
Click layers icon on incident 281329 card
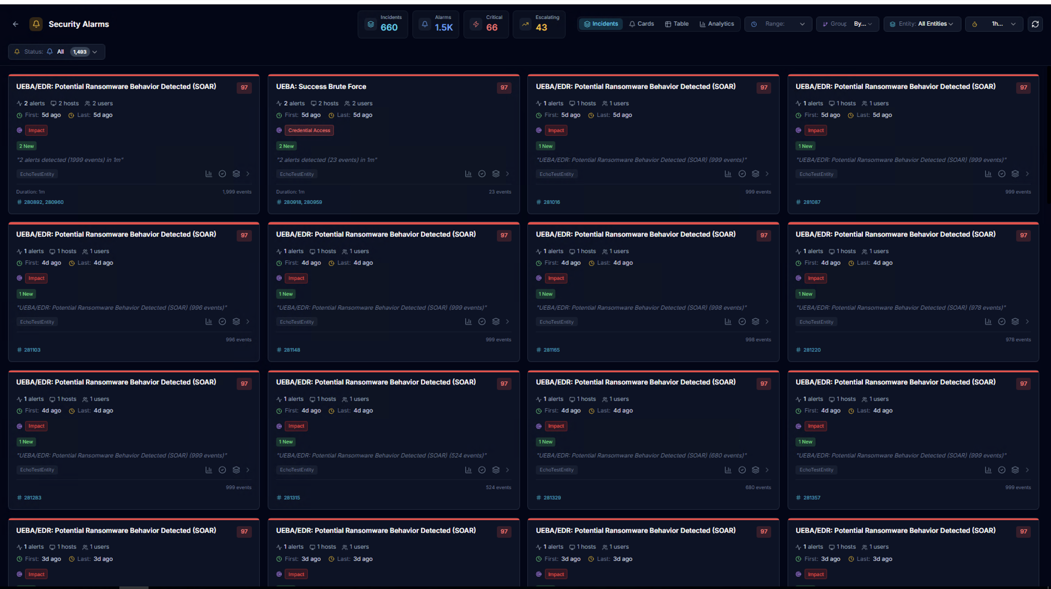point(755,470)
